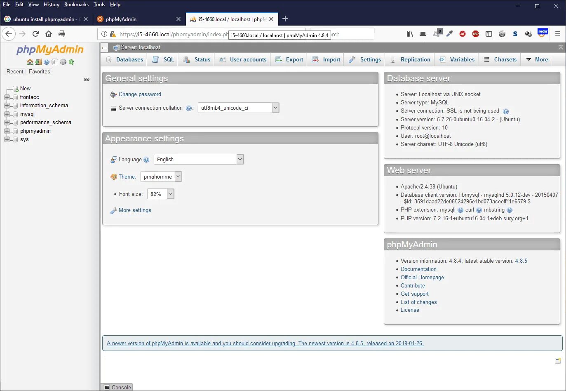Click the browser print icon
The width and height of the screenshot is (566, 391).
click(x=62, y=34)
